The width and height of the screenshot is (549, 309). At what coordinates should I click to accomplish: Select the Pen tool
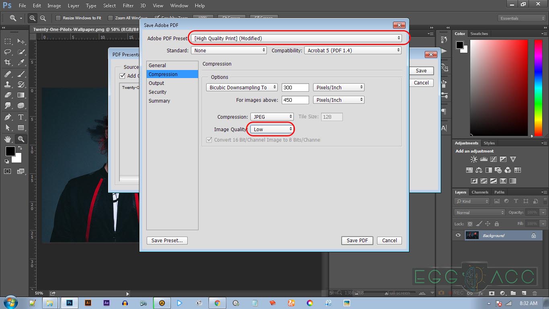pos(8,117)
